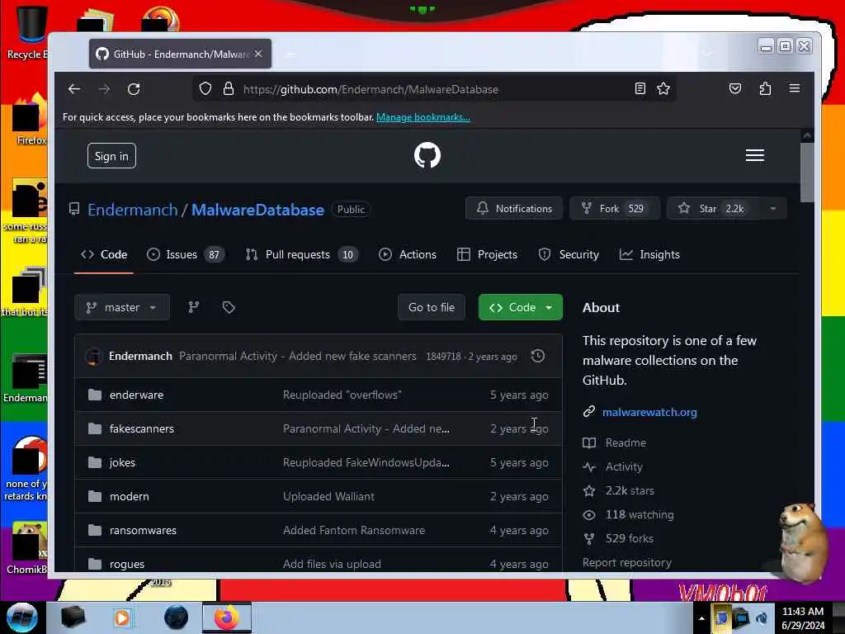Expand the green Code dropdown button
The width and height of the screenshot is (845, 634).
(520, 307)
